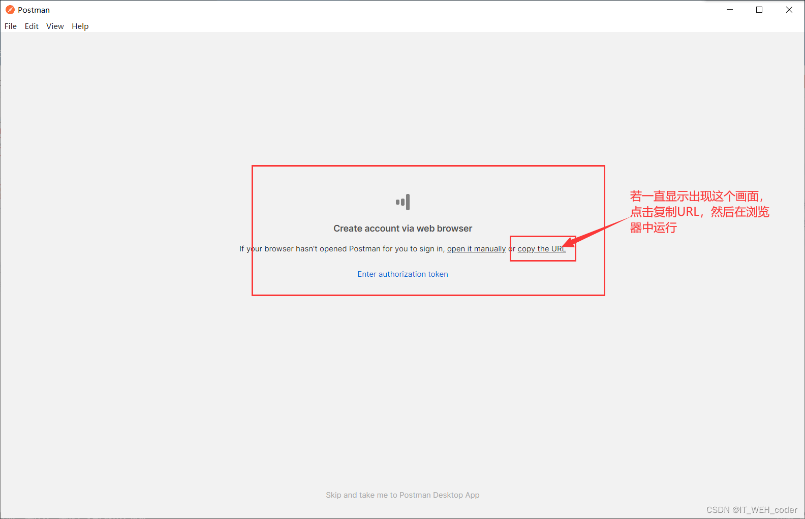Skip and take me to Postman Desktop App

402,495
